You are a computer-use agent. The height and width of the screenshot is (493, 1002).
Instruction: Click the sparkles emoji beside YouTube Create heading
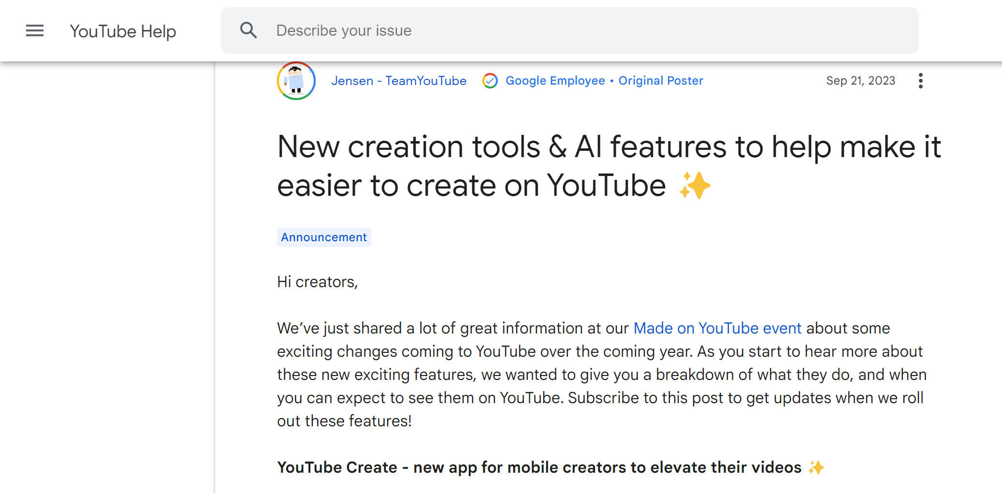[816, 467]
